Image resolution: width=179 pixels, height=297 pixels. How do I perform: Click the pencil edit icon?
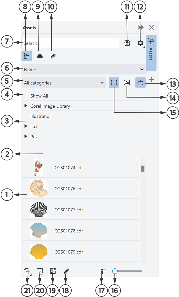point(66,271)
